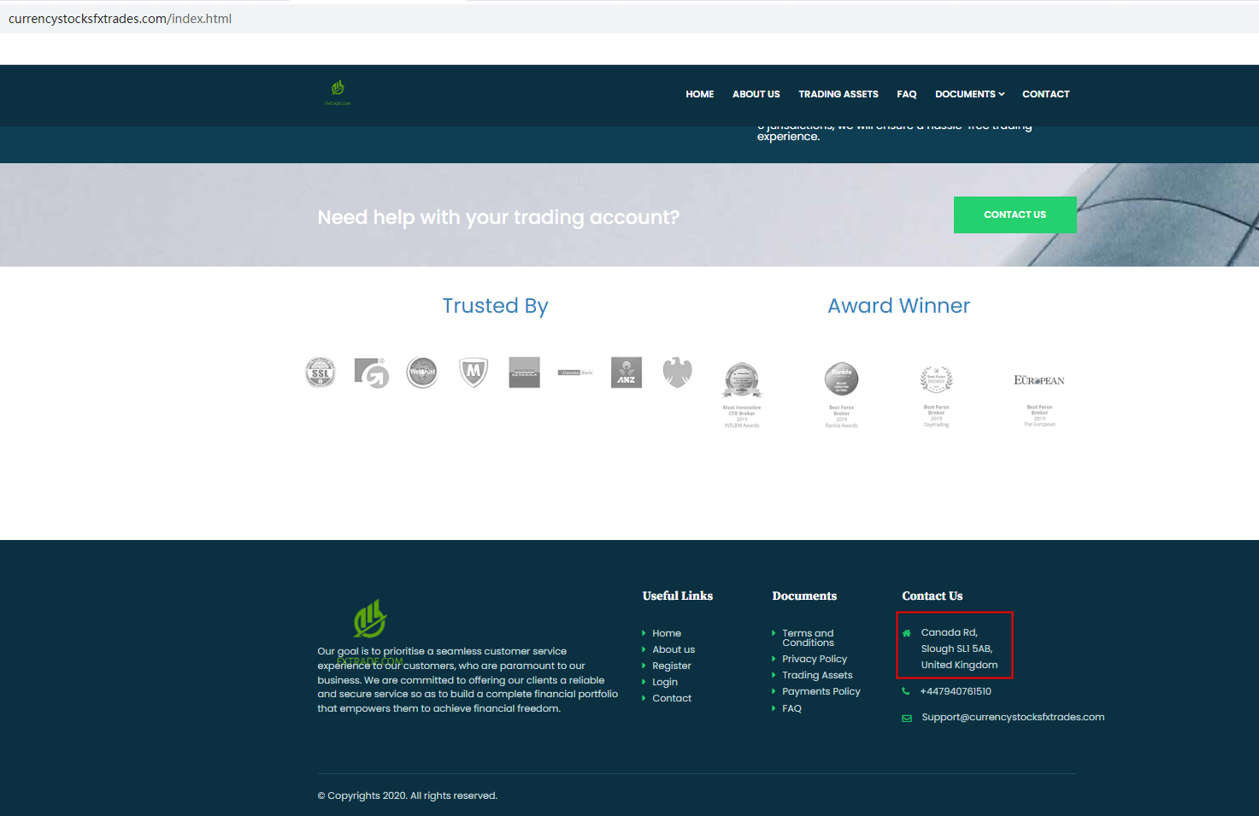Click the 'Copyrights 2020. All rights reserved.' text
The height and width of the screenshot is (816, 1259).
[407, 795]
